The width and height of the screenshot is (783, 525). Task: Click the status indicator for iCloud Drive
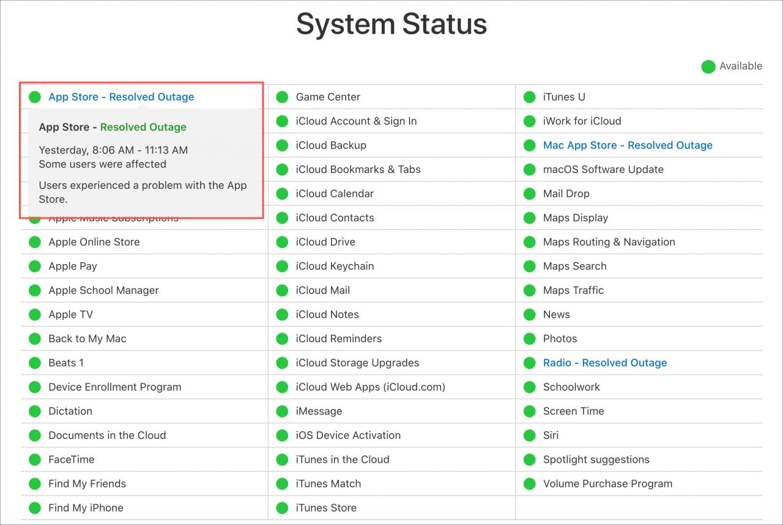pos(282,242)
